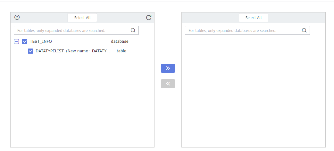Click the magnifier icon in left search box
This screenshot has height=151, width=334.
coord(133,30)
